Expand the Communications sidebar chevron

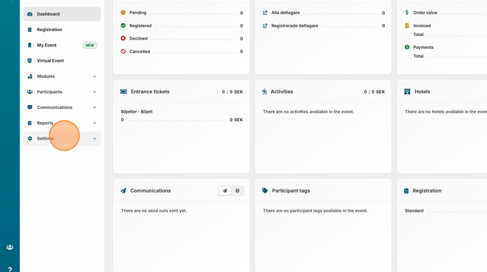[94, 107]
